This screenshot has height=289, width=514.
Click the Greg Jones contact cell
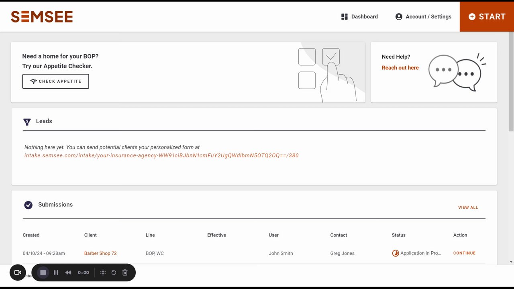pyautogui.click(x=342, y=253)
